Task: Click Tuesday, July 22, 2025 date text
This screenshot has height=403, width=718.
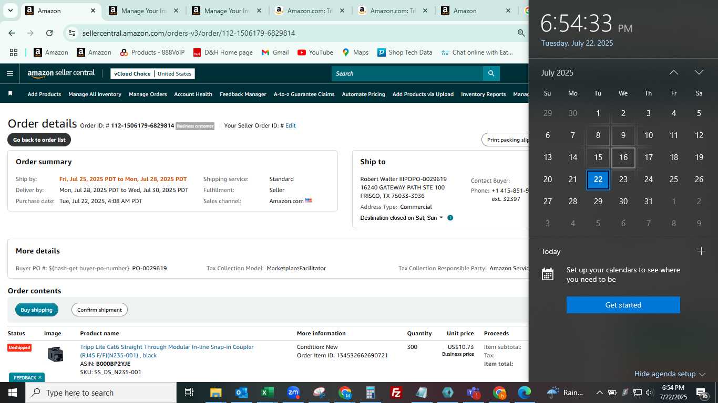Action: 577,43
